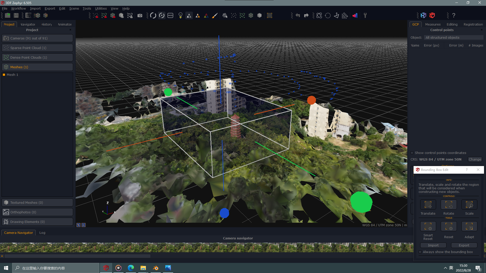Screen dimensions: 486x273
Task: Click the Export bounding box button
Action: click(464, 245)
